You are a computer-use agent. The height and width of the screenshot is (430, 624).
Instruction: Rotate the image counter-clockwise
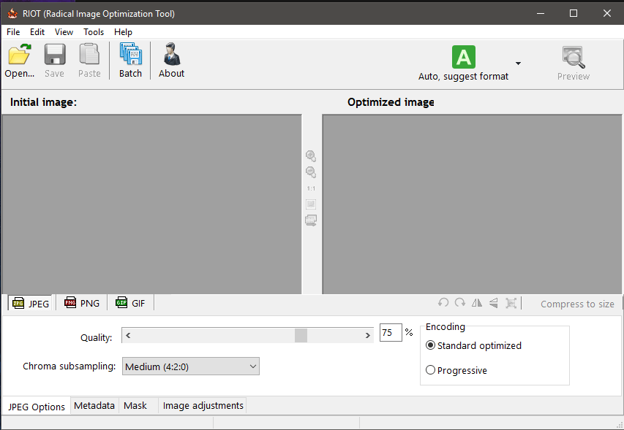443,302
